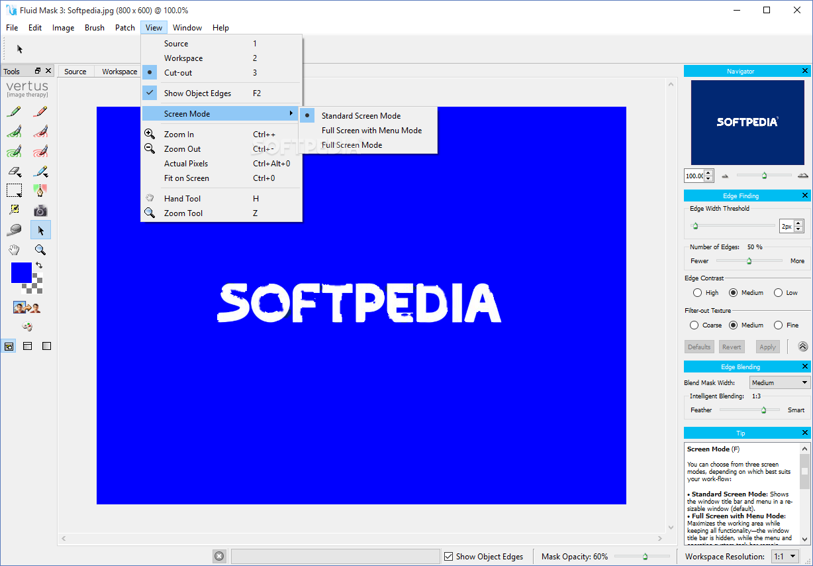
Task: Select the blue Blend brush tool
Action: (40, 172)
